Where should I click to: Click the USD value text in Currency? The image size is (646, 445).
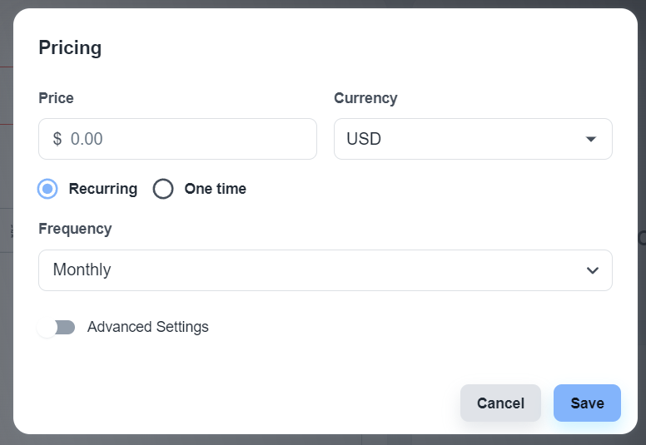pos(364,139)
